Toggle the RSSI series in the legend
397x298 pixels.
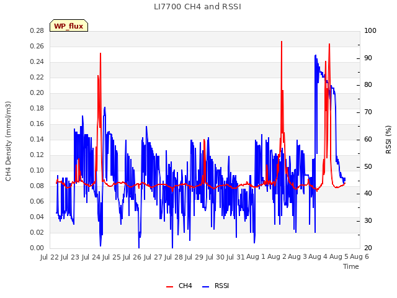click(x=215, y=286)
